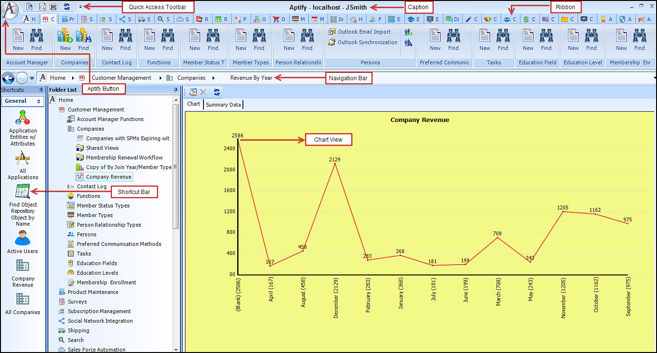Select Social Network Integration in folder tree
This screenshot has height=353, width=657.
point(100,321)
